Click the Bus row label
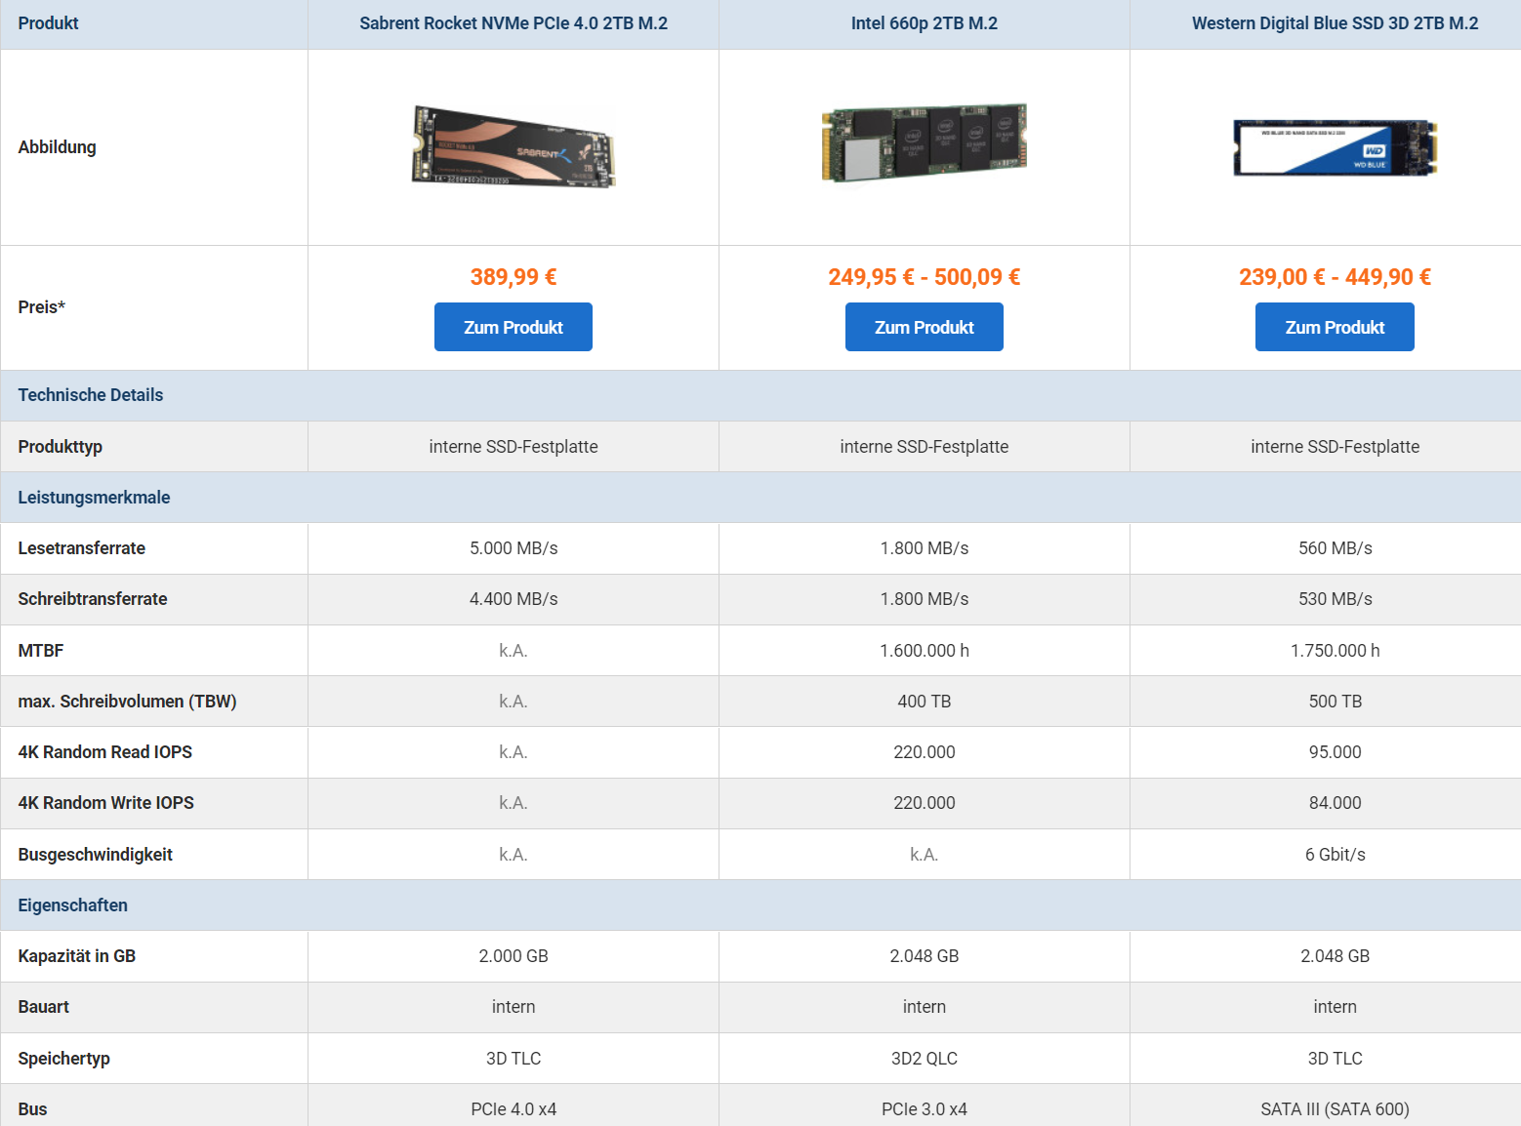Viewport: 1521px width, 1126px height. (x=32, y=1109)
